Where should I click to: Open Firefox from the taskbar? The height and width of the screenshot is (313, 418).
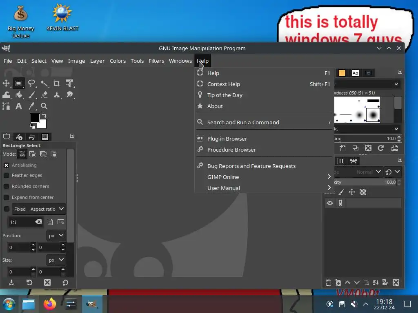50,304
